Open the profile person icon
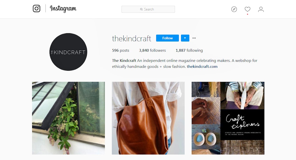 click(261, 9)
